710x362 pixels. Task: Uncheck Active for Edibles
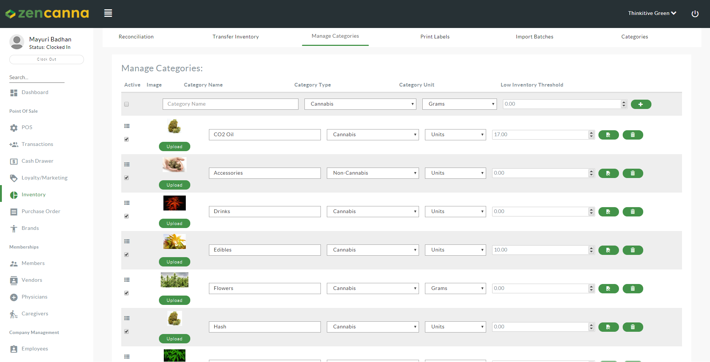tap(126, 255)
